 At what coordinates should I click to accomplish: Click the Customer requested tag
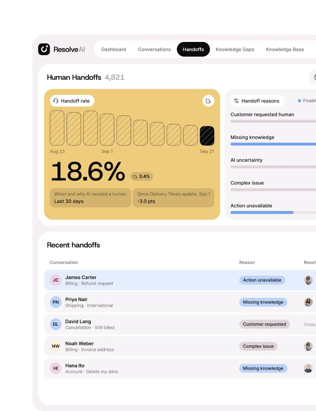click(x=265, y=324)
